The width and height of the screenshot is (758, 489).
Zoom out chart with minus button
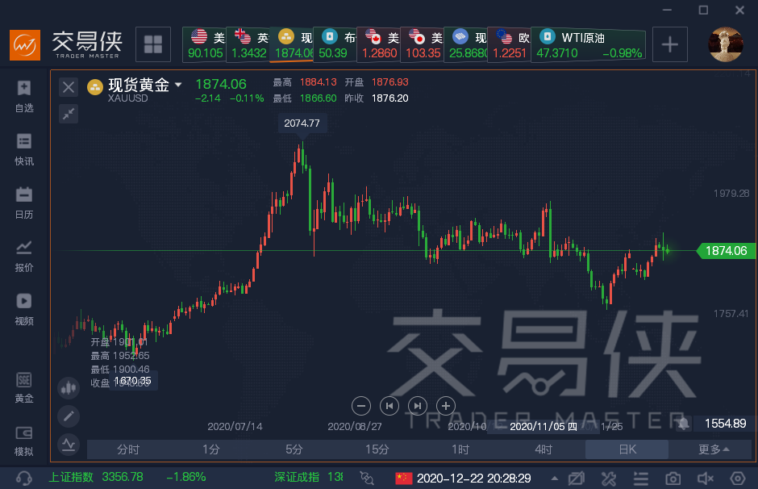pos(361,406)
